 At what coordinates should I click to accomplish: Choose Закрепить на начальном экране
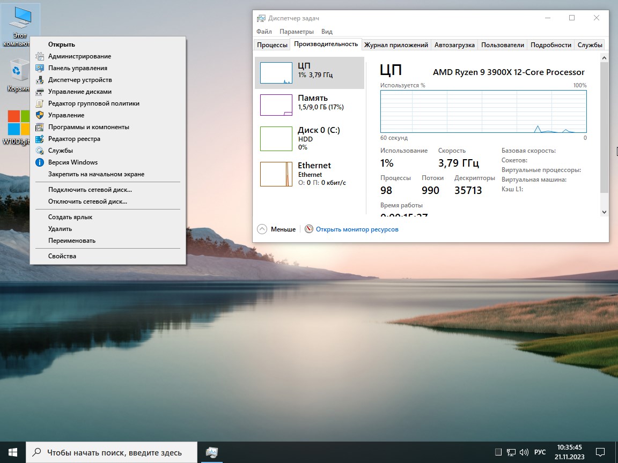[x=108, y=174]
